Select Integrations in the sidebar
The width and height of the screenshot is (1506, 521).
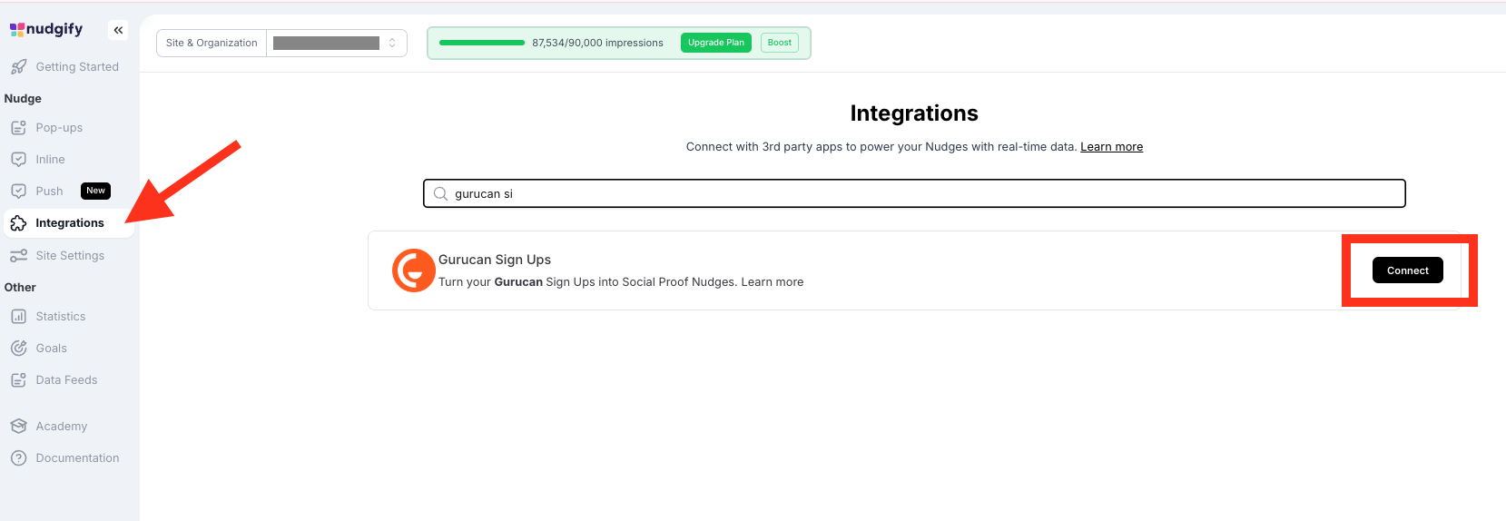69,223
